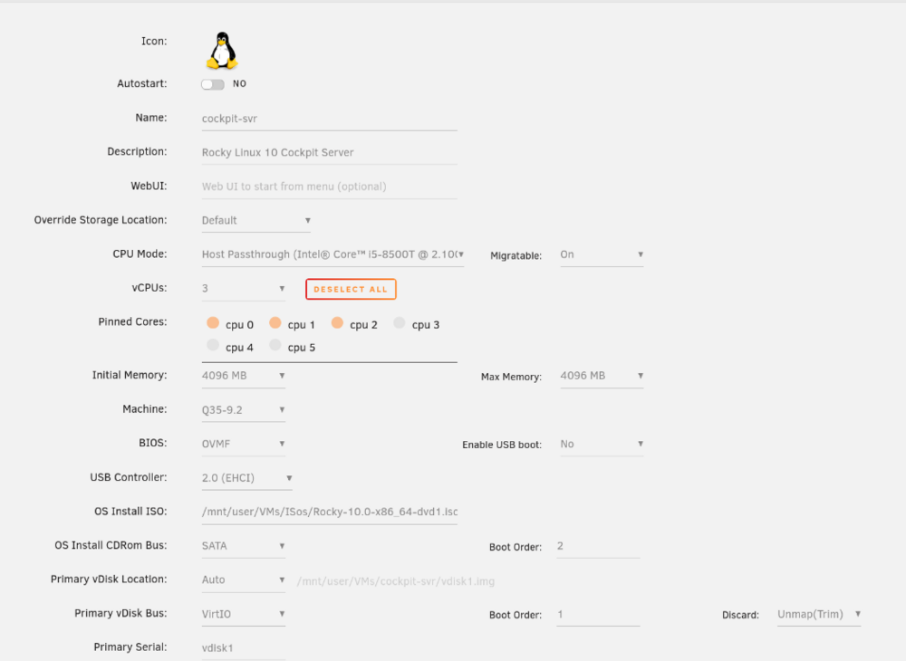Click the Linux penguin VM icon
The width and height of the screenshot is (906, 661).
222,51
